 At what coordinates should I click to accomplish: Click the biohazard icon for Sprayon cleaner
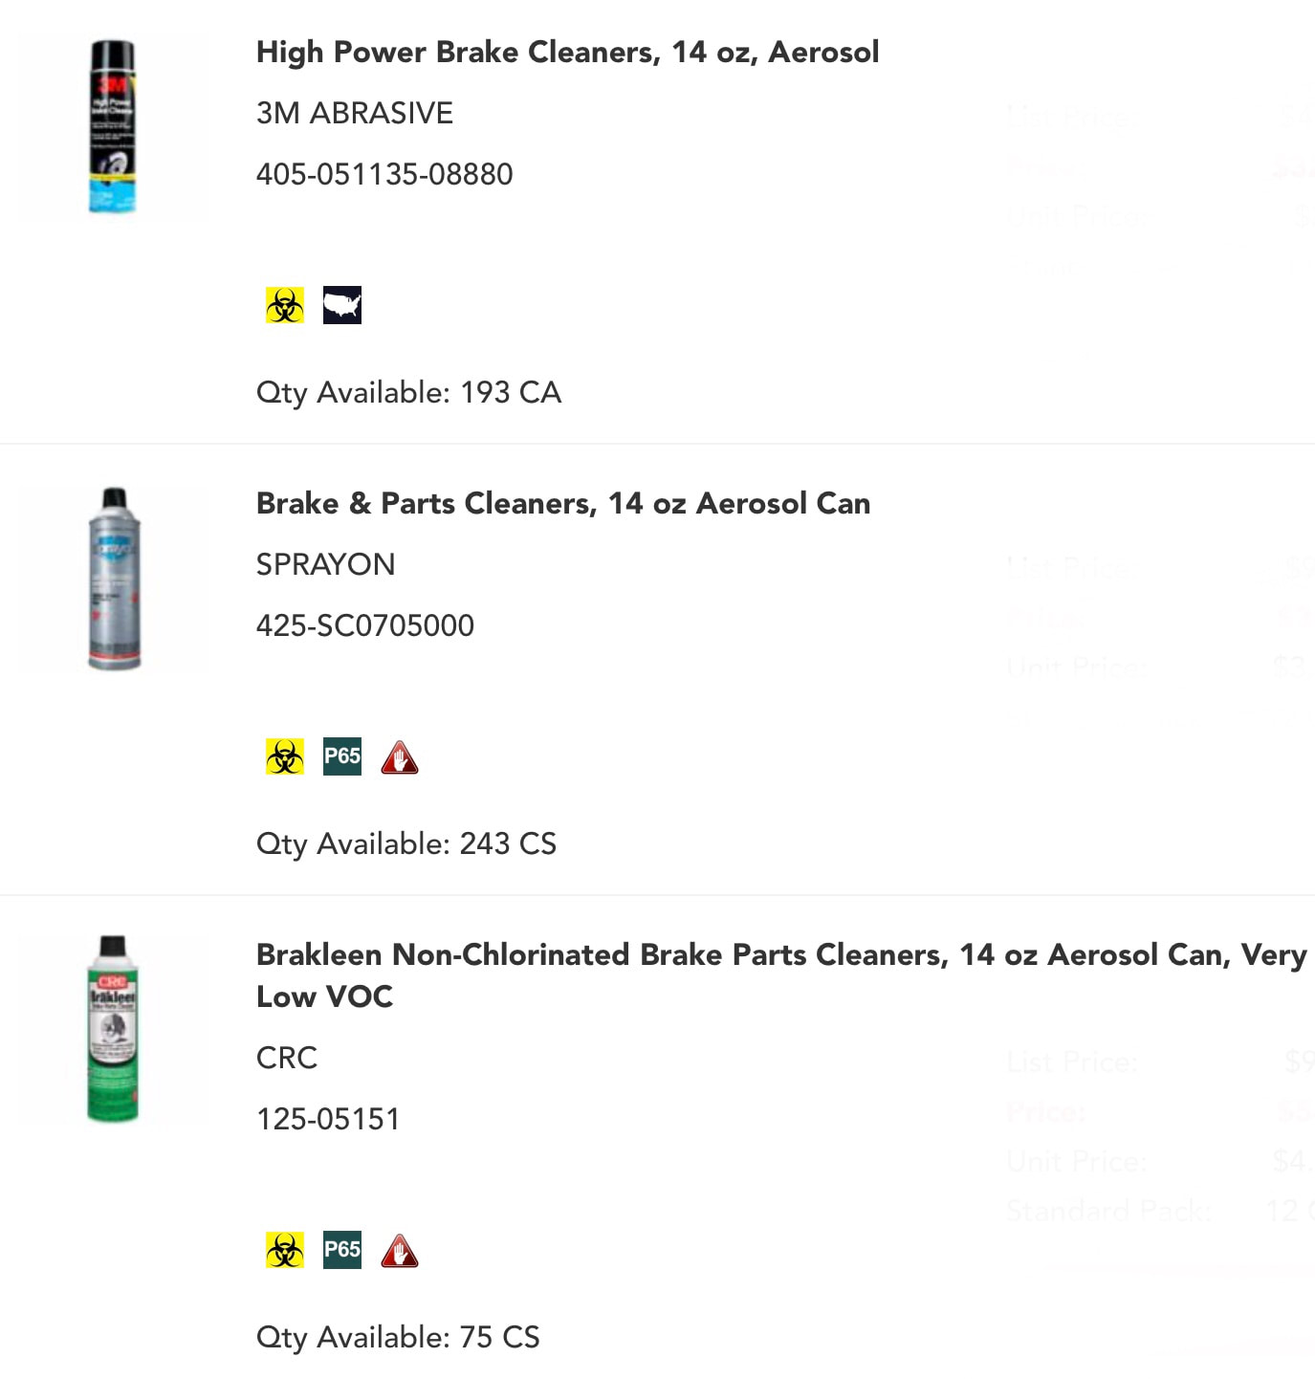pos(285,757)
